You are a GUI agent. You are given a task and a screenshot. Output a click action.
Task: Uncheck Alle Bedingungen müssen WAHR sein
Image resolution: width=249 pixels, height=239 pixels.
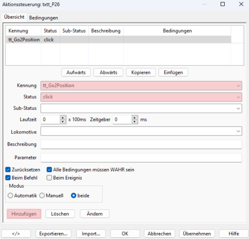[x=49, y=170]
